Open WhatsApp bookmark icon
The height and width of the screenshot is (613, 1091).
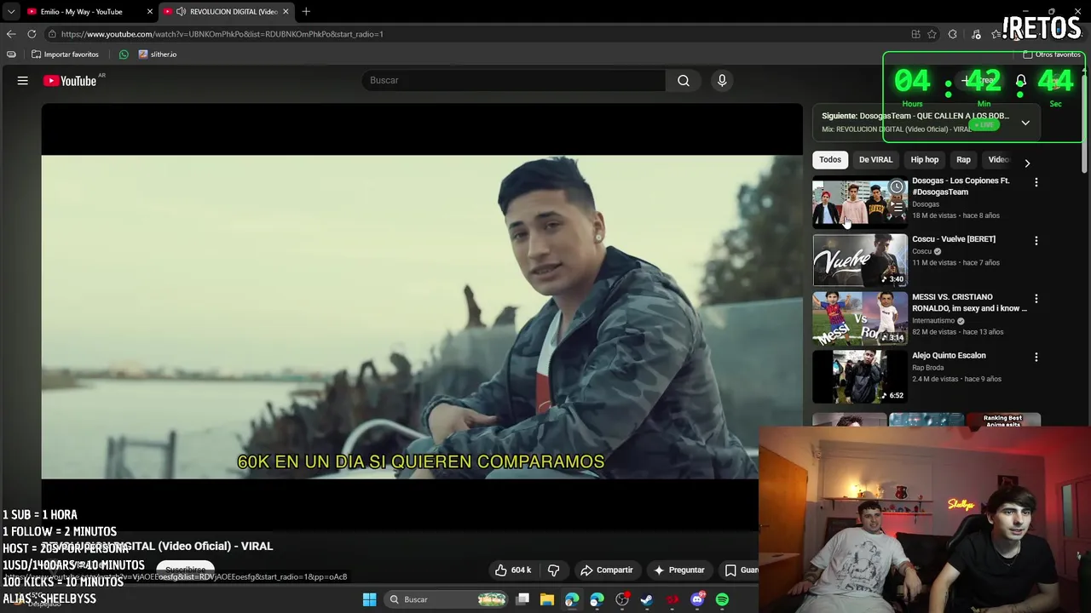124,54
